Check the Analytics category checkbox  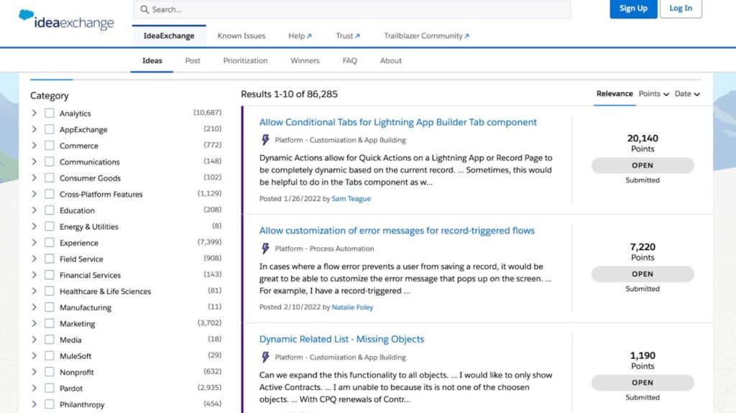pos(50,113)
